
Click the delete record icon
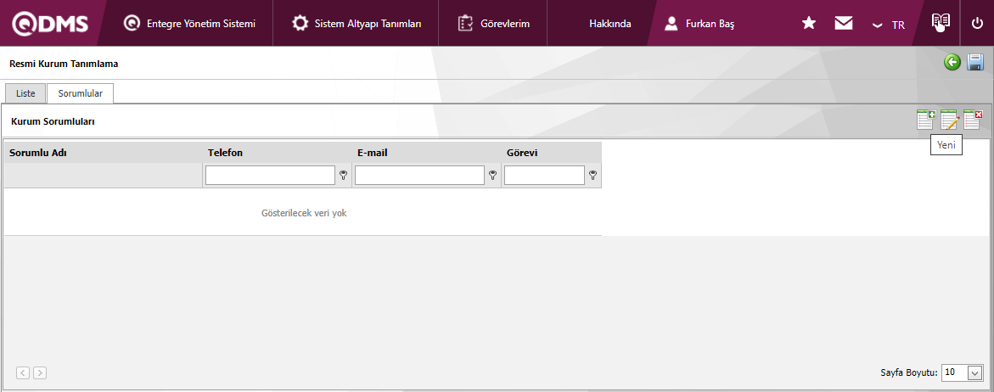(973, 119)
